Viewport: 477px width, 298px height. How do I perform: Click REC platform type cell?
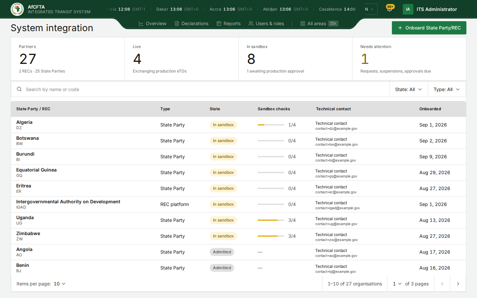[x=175, y=204]
